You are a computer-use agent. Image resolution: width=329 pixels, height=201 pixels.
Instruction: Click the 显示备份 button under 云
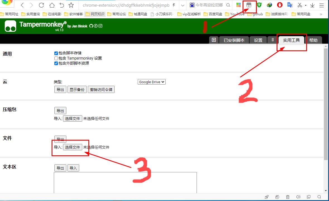[x=77, y=89]
